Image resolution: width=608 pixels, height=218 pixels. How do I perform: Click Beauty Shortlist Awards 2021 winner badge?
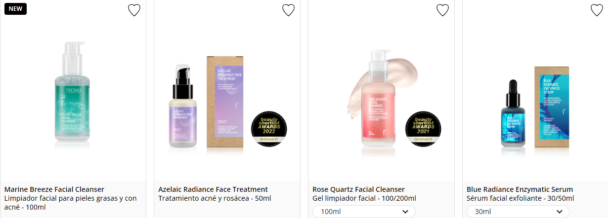(x=424, y=128)
